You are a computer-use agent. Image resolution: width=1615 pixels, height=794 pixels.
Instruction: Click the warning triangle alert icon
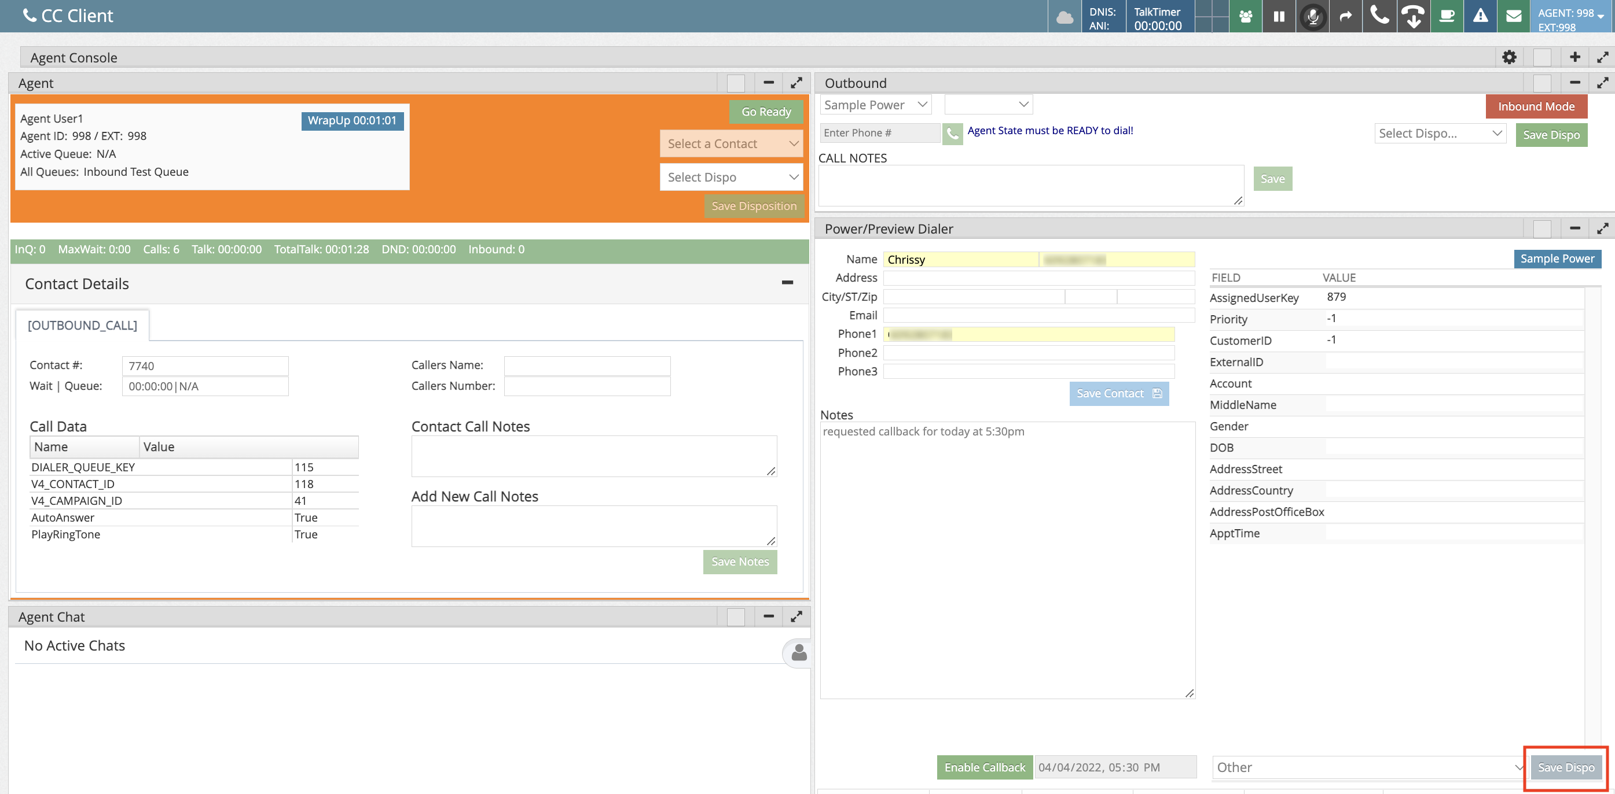coord(1480,17)
